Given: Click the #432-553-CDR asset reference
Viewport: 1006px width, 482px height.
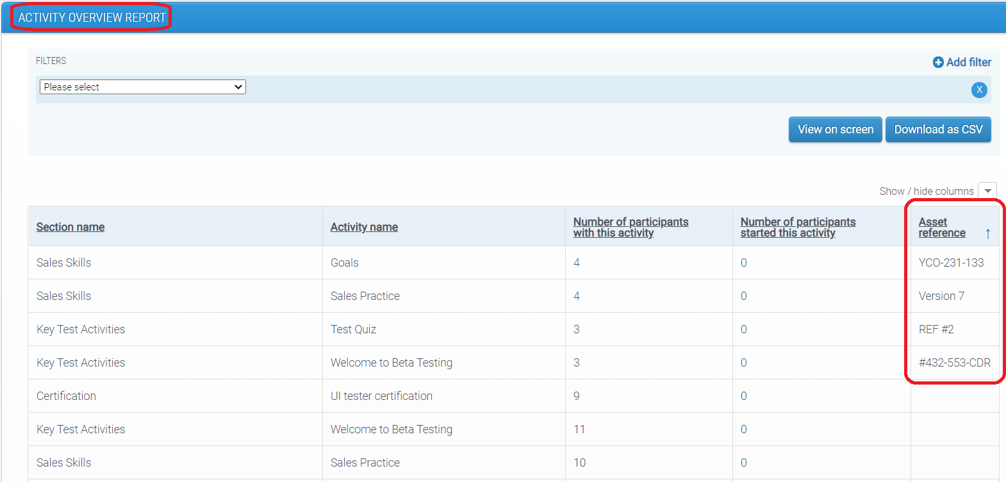Looking at the screenshot, I should click(x=954, y=363).
